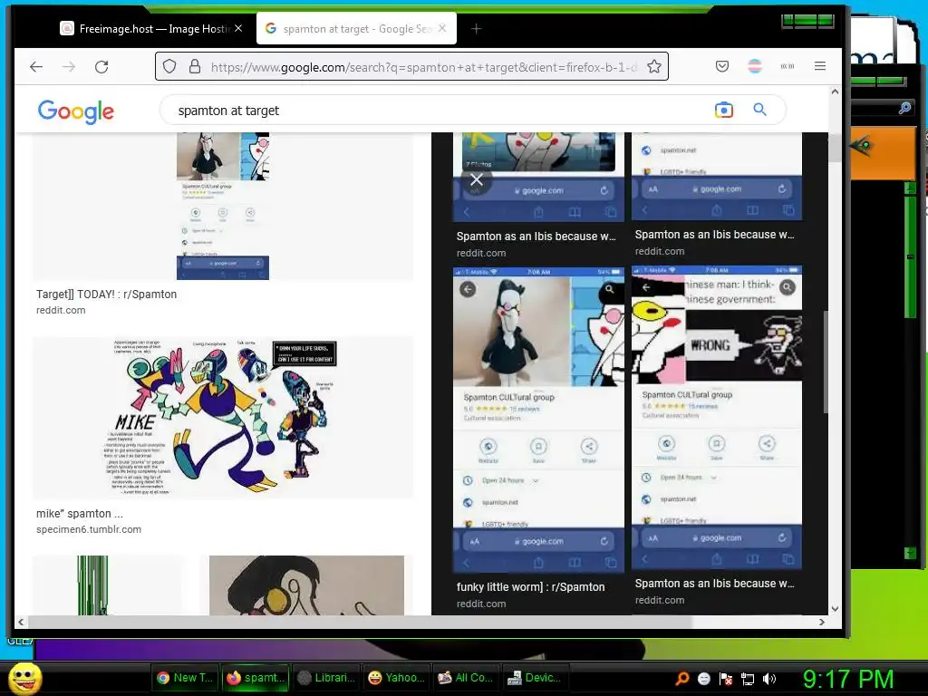
Task: Open the funky little worm] : r/Spamton related image
Action: pyautogui.click(x=538, y=420)
